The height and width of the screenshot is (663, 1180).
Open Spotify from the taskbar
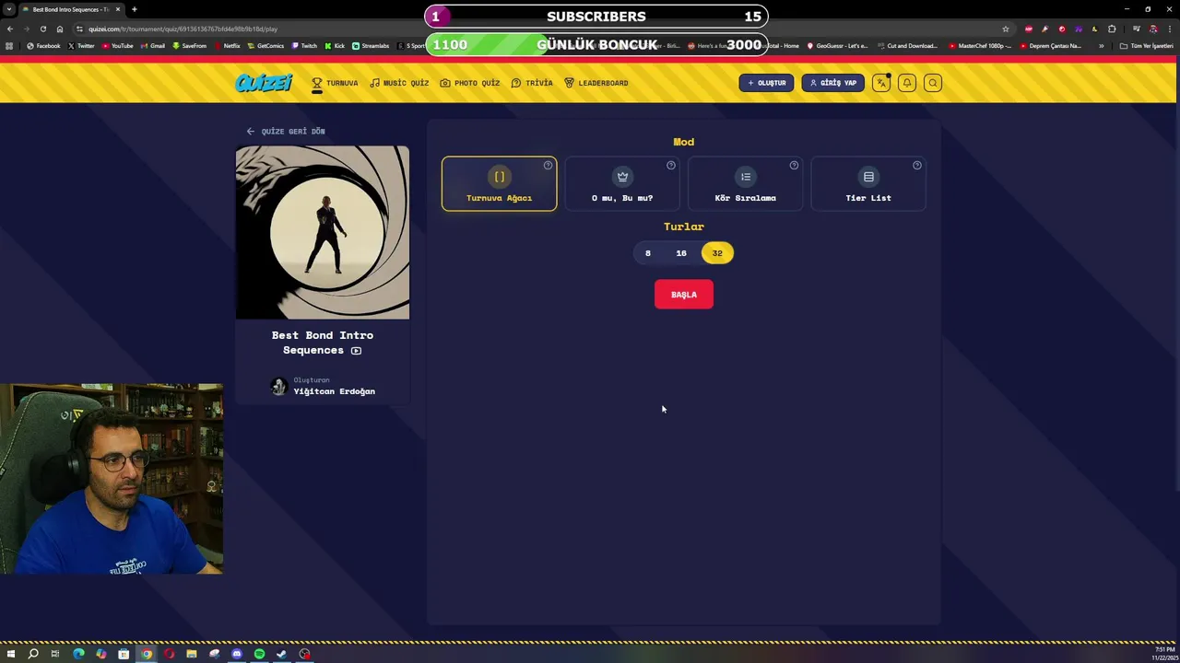[x=259, y=654]
